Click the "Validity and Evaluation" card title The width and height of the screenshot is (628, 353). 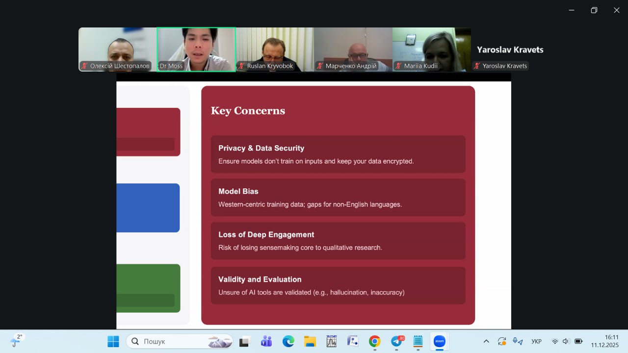coord(260,279)
